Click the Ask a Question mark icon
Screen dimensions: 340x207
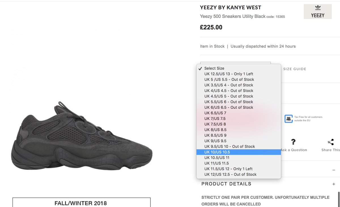(x=293, y=142)
